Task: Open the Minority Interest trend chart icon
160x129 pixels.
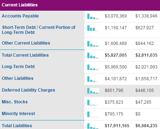Action: (93, 114)
